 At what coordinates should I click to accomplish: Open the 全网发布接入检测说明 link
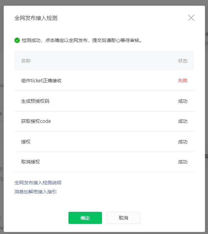click(38, 183)
